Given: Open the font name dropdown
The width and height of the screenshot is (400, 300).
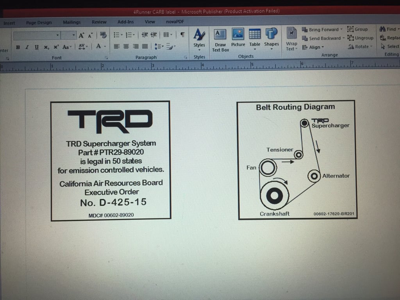Looking at the screenshot, I should click(x=58, y=35).
